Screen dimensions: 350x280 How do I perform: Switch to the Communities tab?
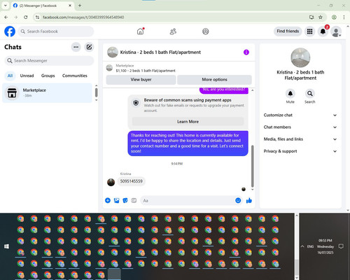pos(75,76)
